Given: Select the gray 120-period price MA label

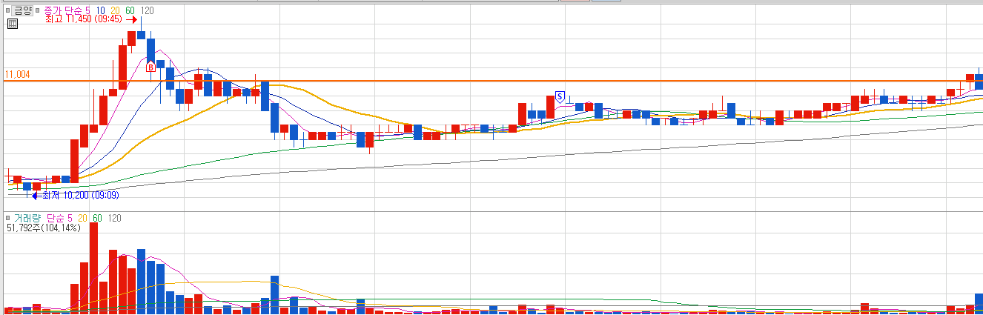Looking at the screenshot, I should [147, 10].
